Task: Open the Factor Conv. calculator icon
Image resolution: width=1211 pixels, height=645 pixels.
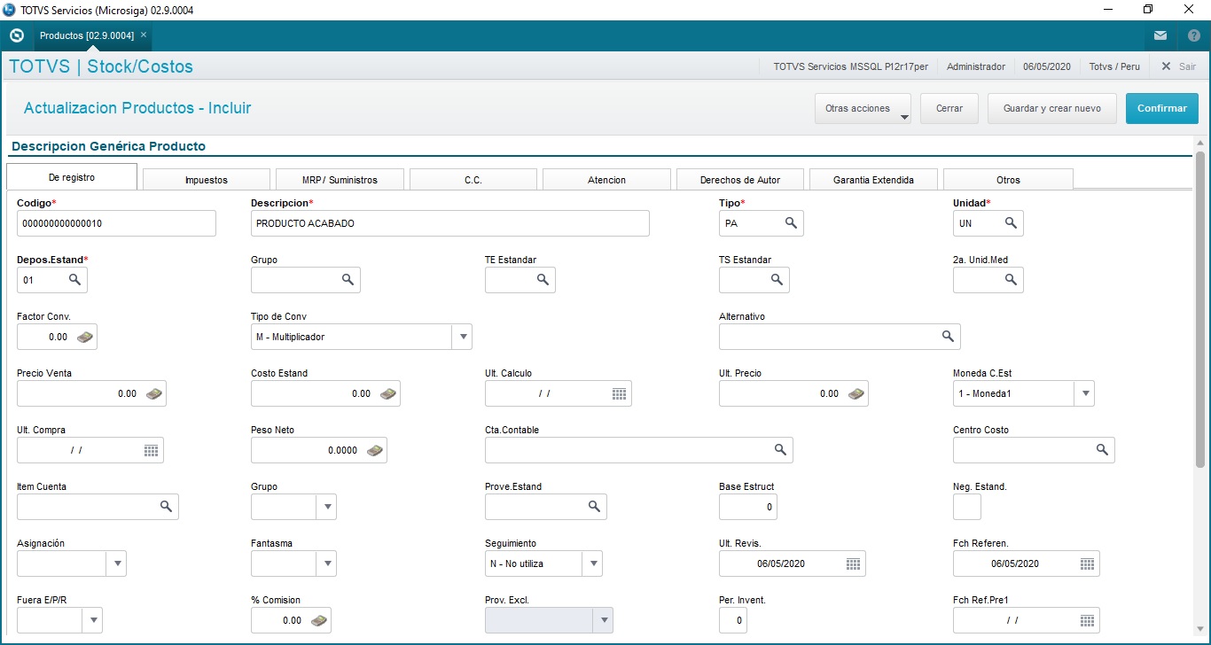Action: (x=84, y=337)
